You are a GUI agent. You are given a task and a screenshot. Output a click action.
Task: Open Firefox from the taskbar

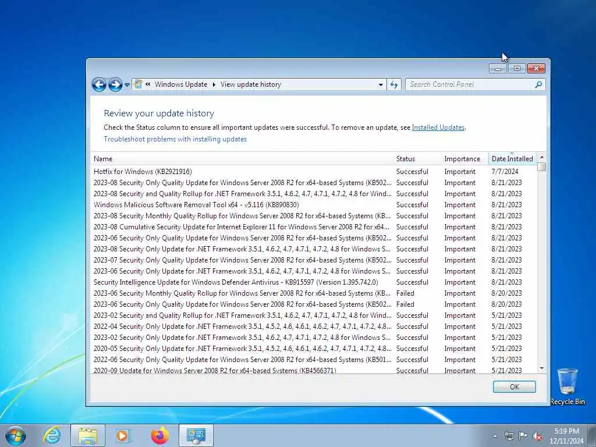(x=159, y=435)
